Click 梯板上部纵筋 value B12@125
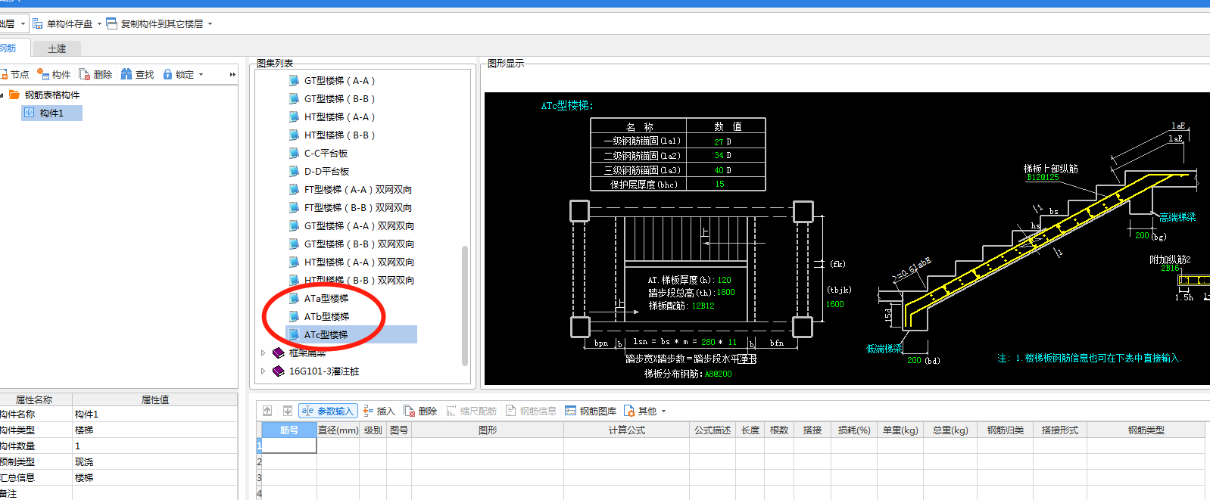The image size is (1210, 500). click(x=1043, y=178)
